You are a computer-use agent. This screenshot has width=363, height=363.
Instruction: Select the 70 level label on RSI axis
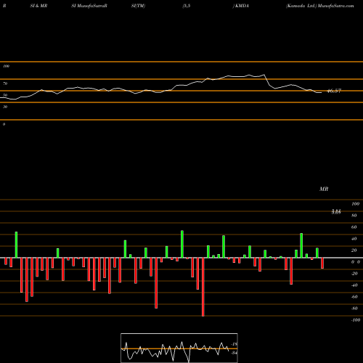point(5,83)
